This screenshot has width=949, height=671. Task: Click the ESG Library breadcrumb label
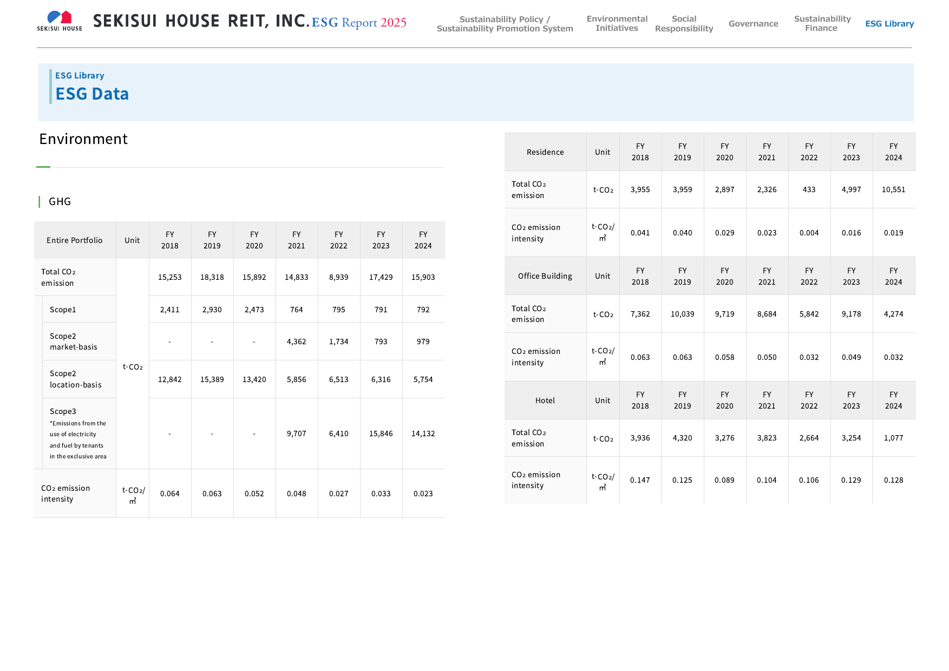pos(80,76)
